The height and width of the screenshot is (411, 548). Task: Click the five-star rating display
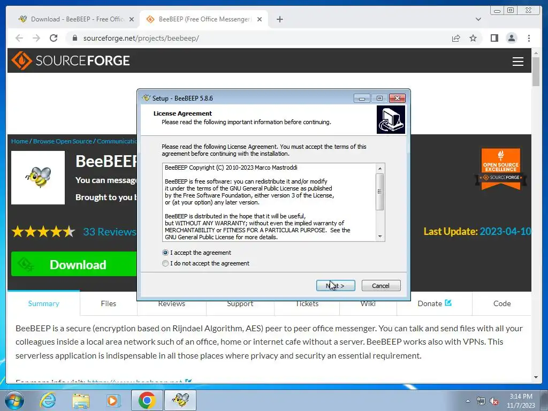tap(43, 231)
